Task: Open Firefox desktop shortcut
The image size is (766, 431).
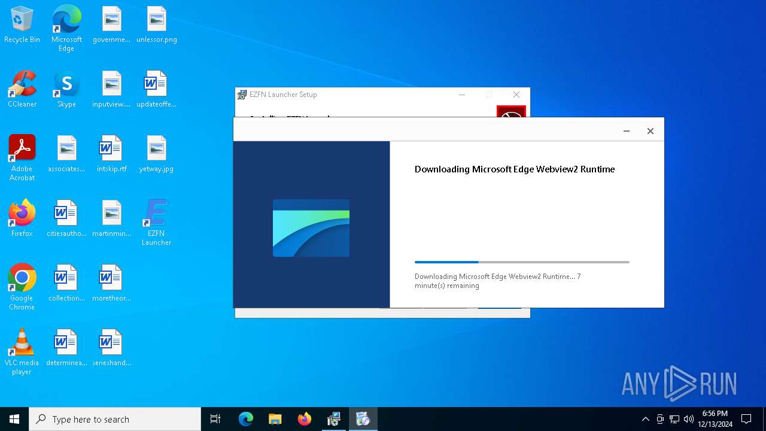Action: pos(22,219)
